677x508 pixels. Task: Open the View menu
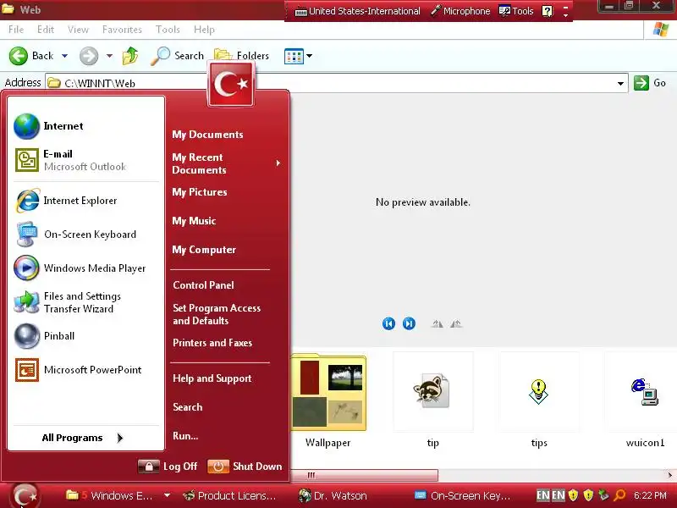click(78, 30)
